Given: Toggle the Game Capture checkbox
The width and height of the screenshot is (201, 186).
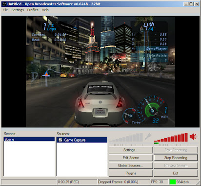Looking at the screenshot, I should [60, 140].
